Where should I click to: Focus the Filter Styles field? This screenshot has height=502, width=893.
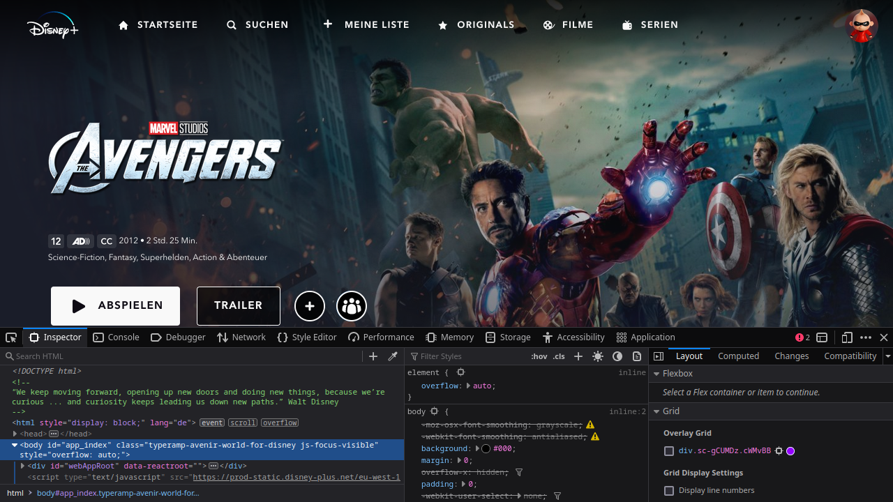(x=467, y=356)
